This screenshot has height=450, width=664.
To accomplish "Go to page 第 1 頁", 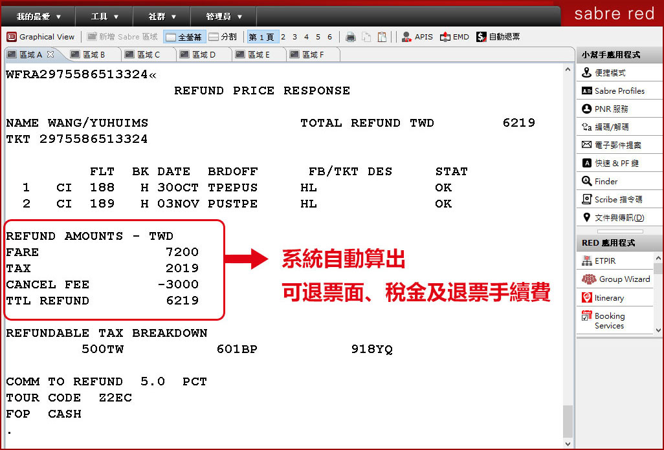I will pyautogui.click(x=263, y=37).
